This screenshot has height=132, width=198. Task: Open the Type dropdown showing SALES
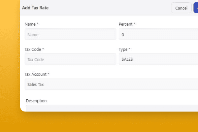click(x=158, y=59)
